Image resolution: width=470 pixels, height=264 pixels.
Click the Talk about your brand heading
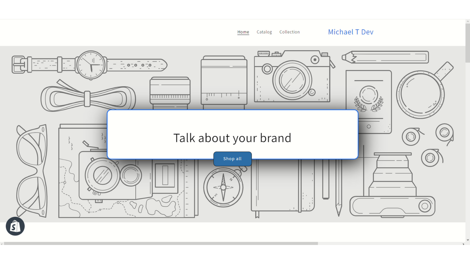tap(232, 138)
